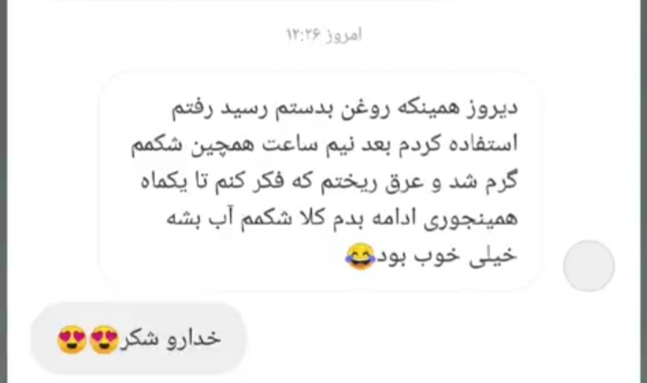Screen dimensions: 647x383
Task: Click the text line همینجوری ادامه بدم
Action: tap(342, 219)
